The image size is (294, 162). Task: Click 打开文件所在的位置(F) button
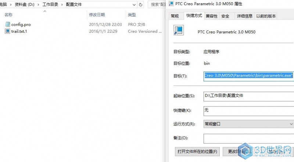tap(197, 151)
